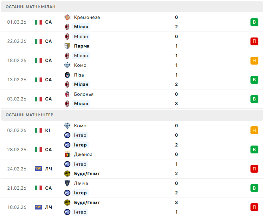This screenshot has width=265, height=218.
Task: Click the КІ competition label on 03.03.26
Action: click(48, 130)
